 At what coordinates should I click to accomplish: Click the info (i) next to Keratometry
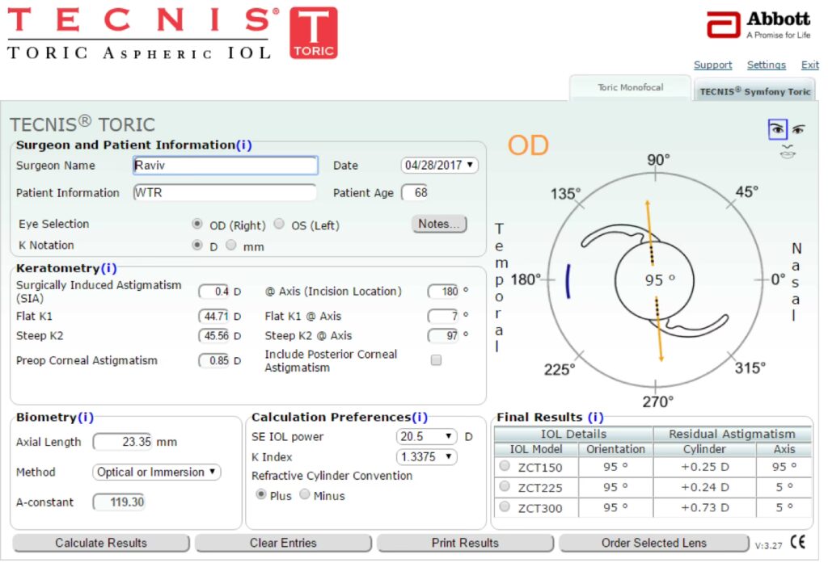pos(109,268)
